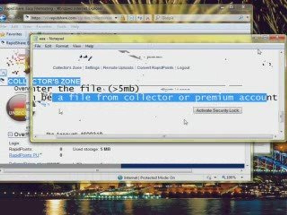The height and width of the screenshot is (215, 287).
Task: Open the File menu in Notepad
Action: click(38, 46)
